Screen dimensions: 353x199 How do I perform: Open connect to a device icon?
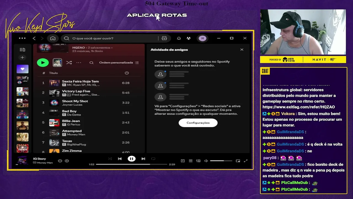tap(198, 161)
